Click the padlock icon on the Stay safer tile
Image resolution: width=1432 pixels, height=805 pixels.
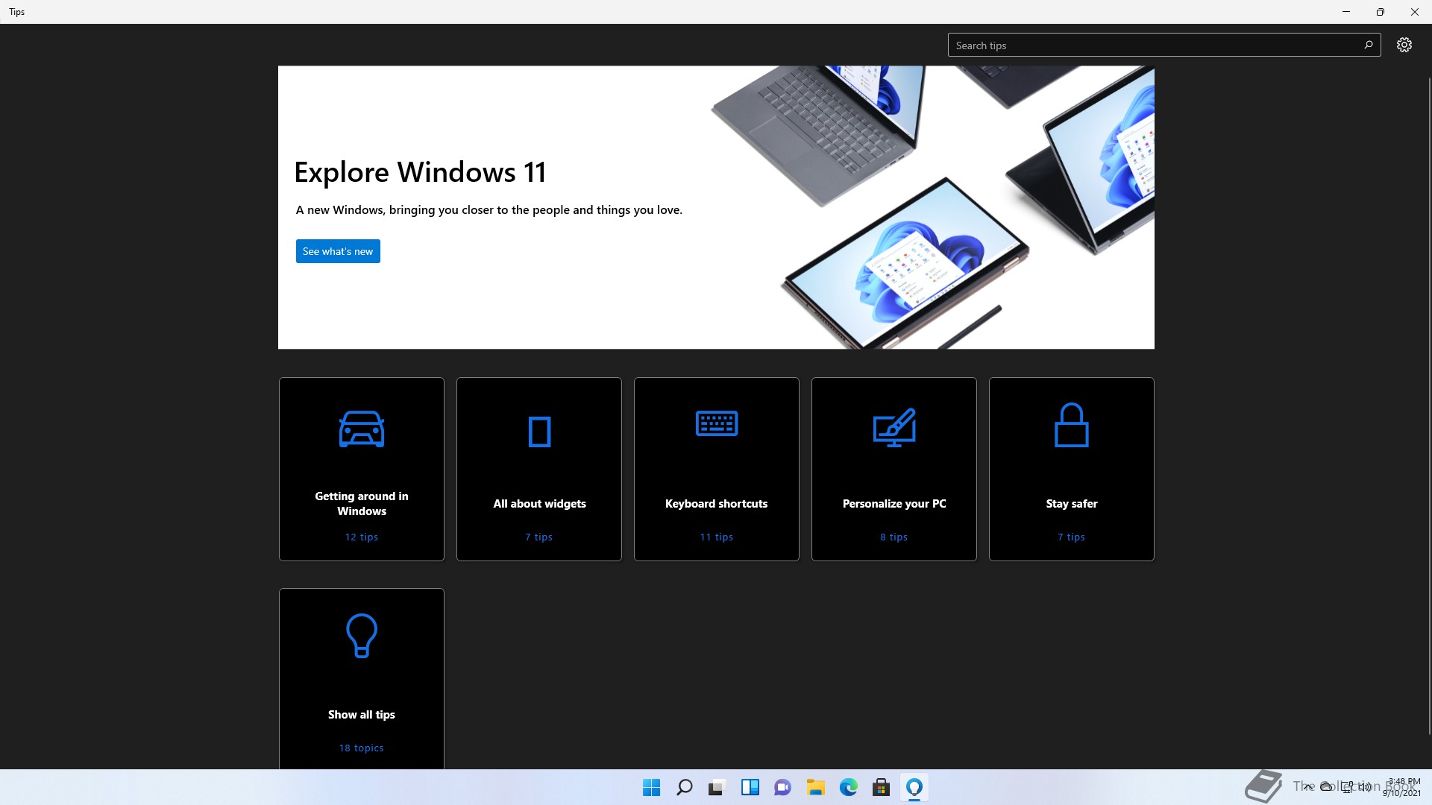tap(1072, 426)
